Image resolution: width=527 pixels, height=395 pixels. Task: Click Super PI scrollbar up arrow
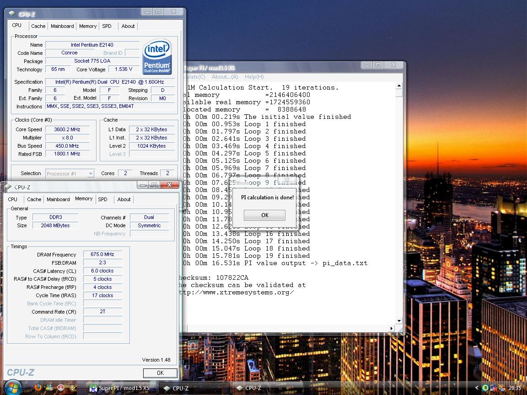(x=399, y=86)
